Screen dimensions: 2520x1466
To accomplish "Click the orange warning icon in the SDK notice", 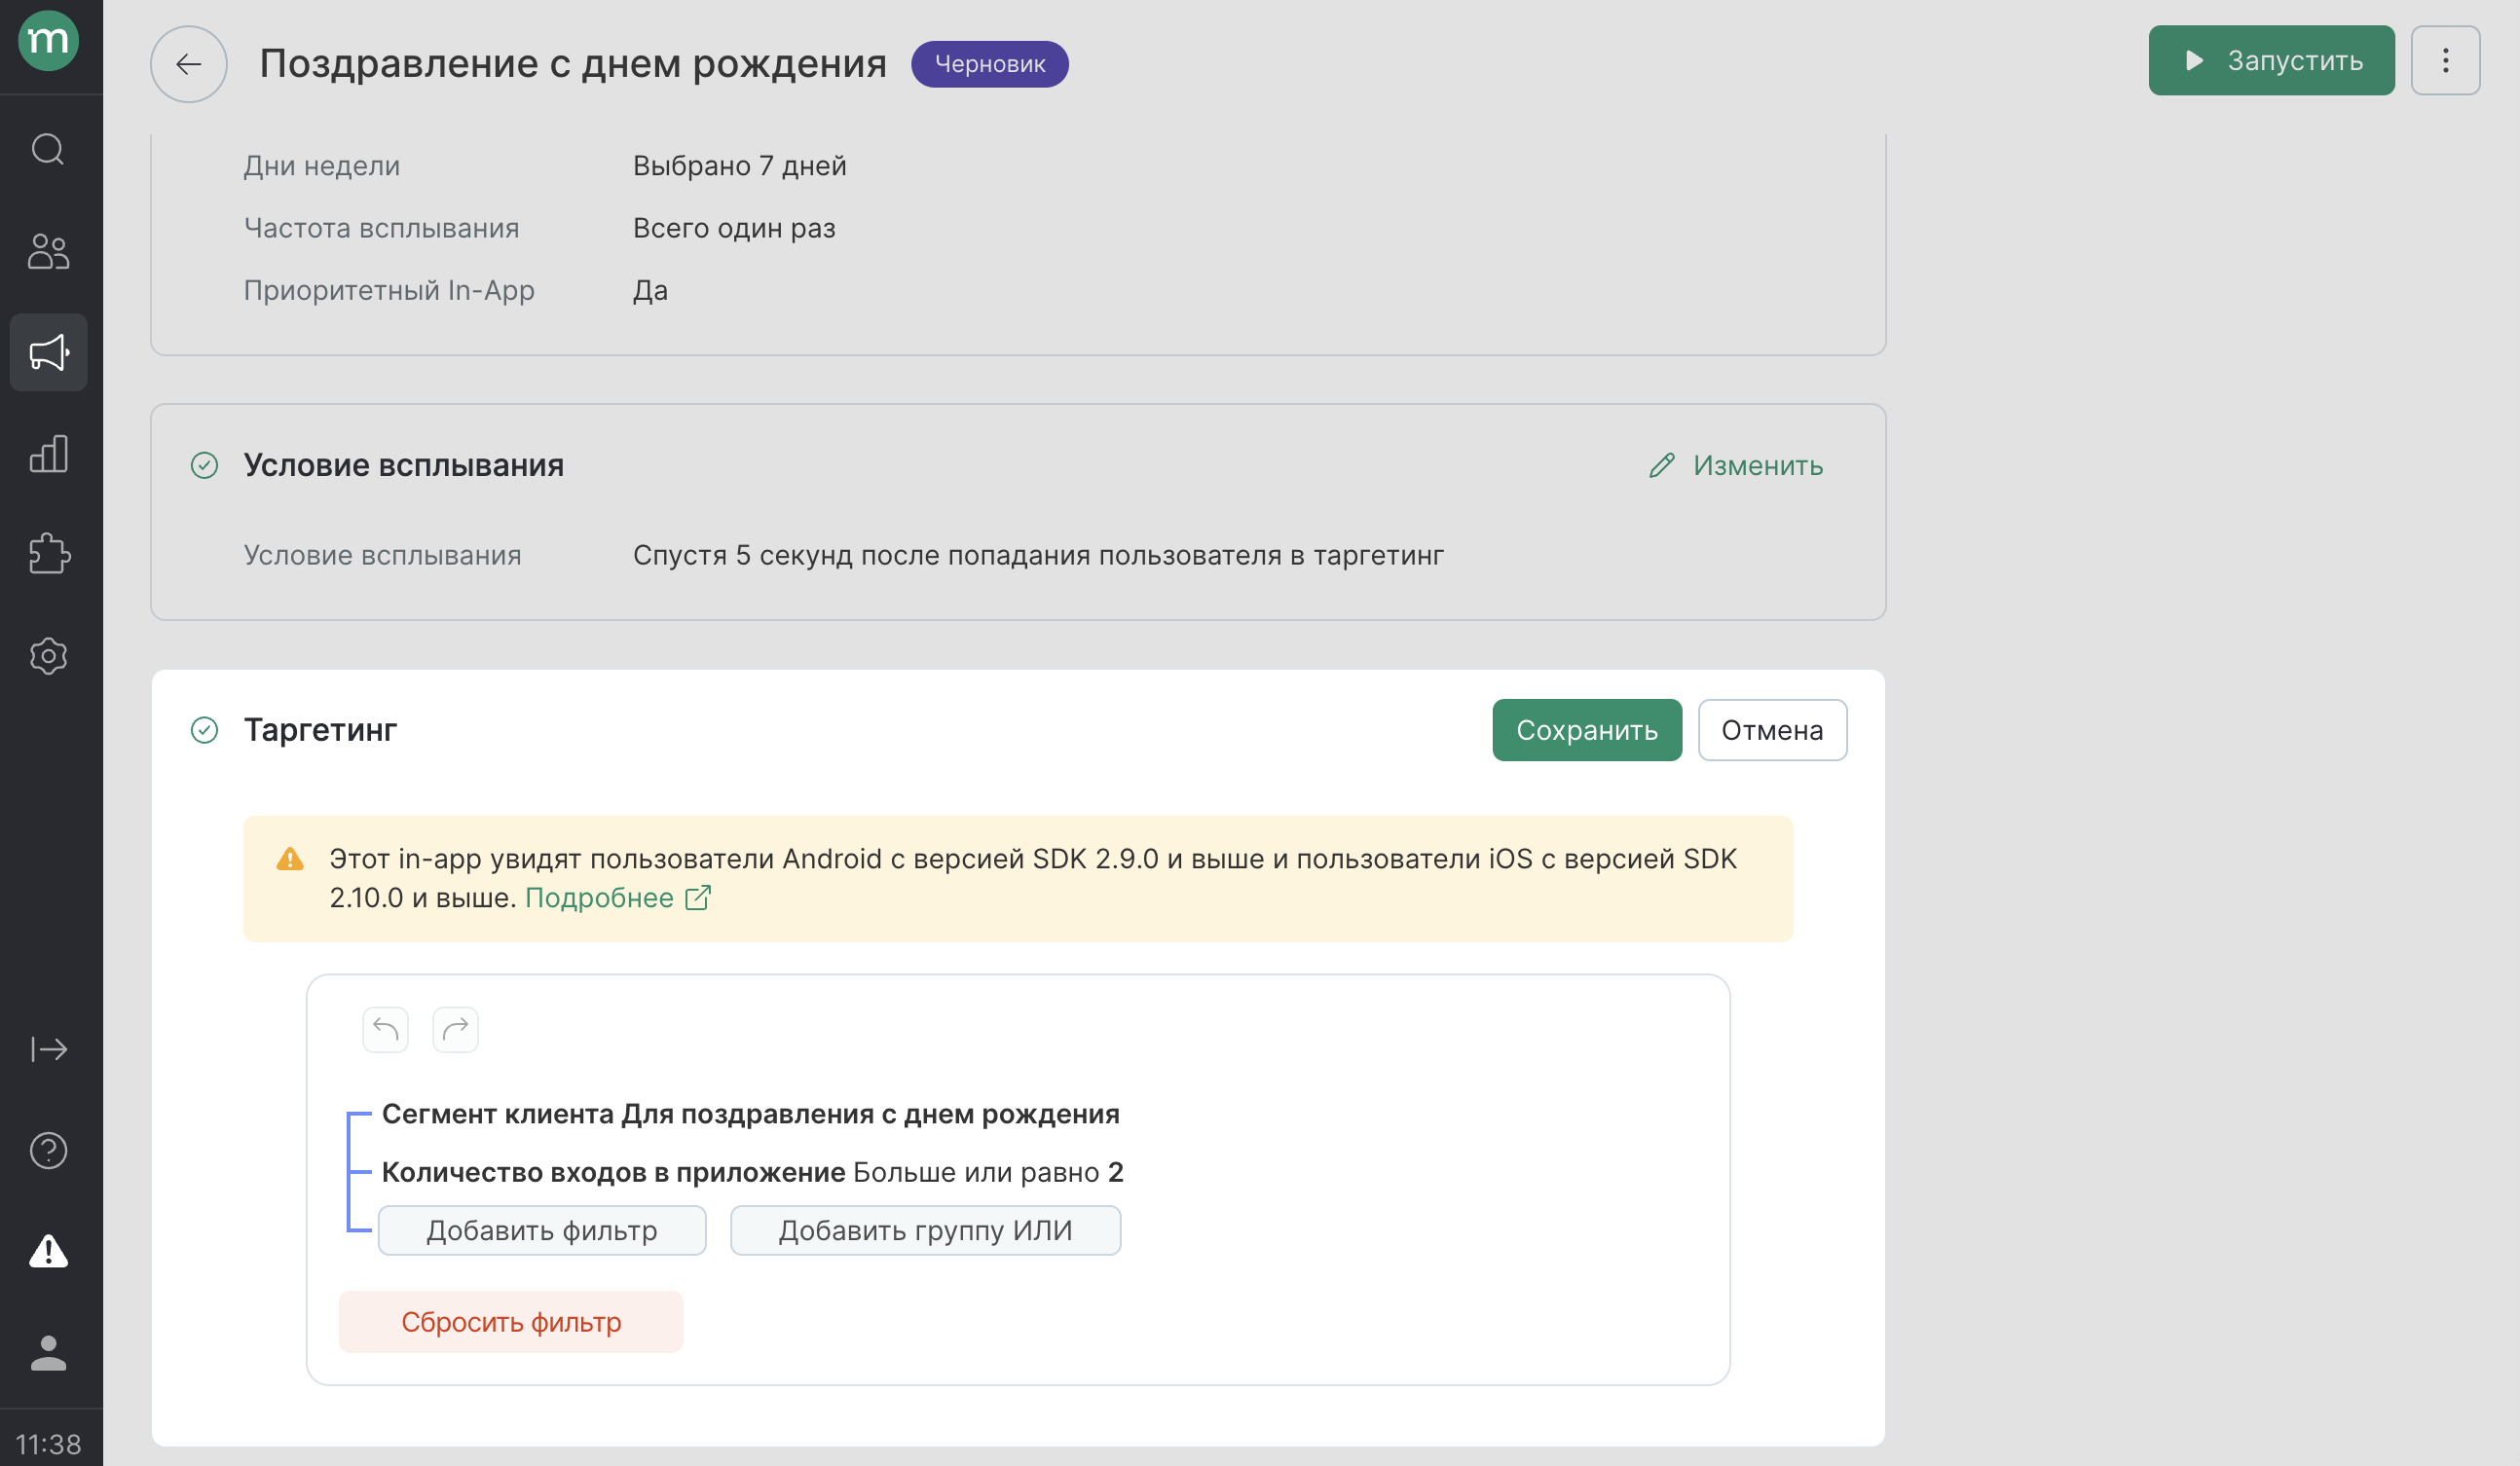I will [x=290, y=859].
